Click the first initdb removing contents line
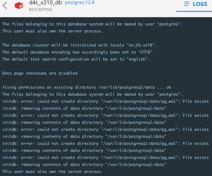Image resolution: width=212 pixels, height=176 pixels. (x=84, y=108)
